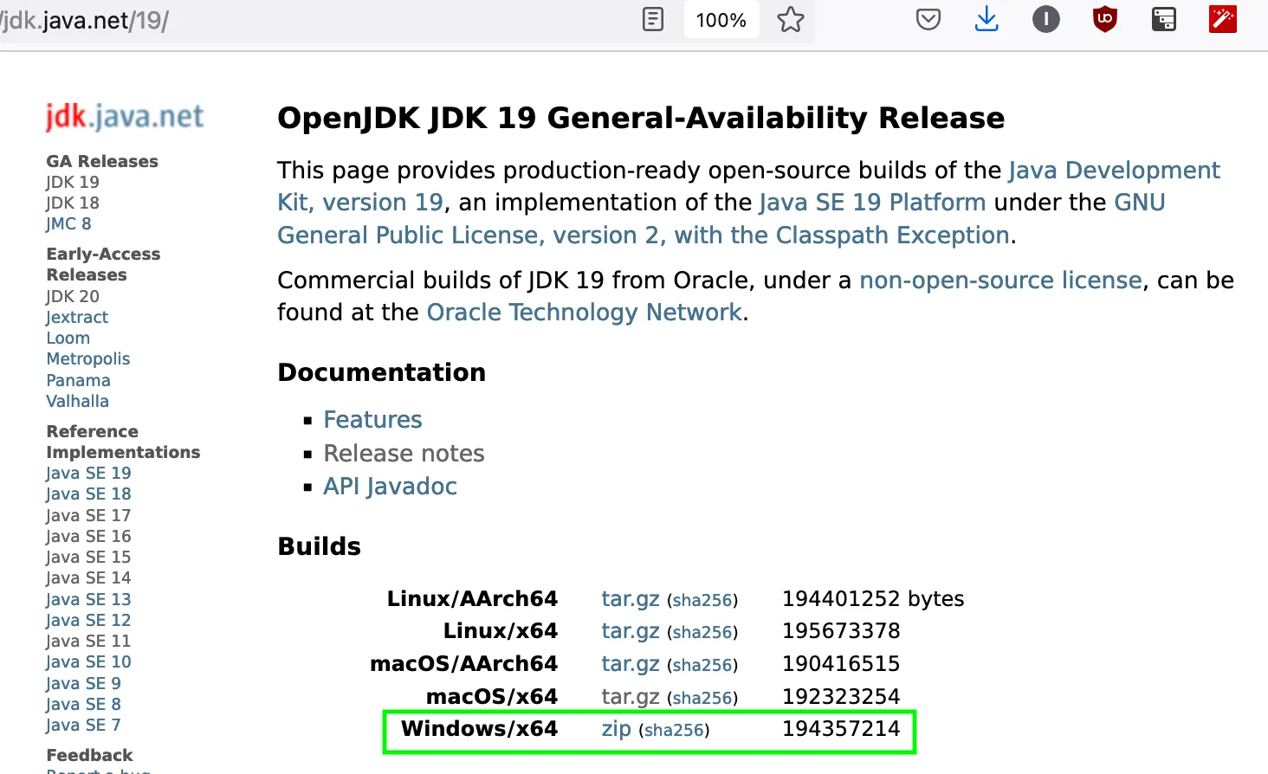Open Java SE 10 reference implementation
The height and width of the screenshot is (774, 1268).
tap(88, 661)
